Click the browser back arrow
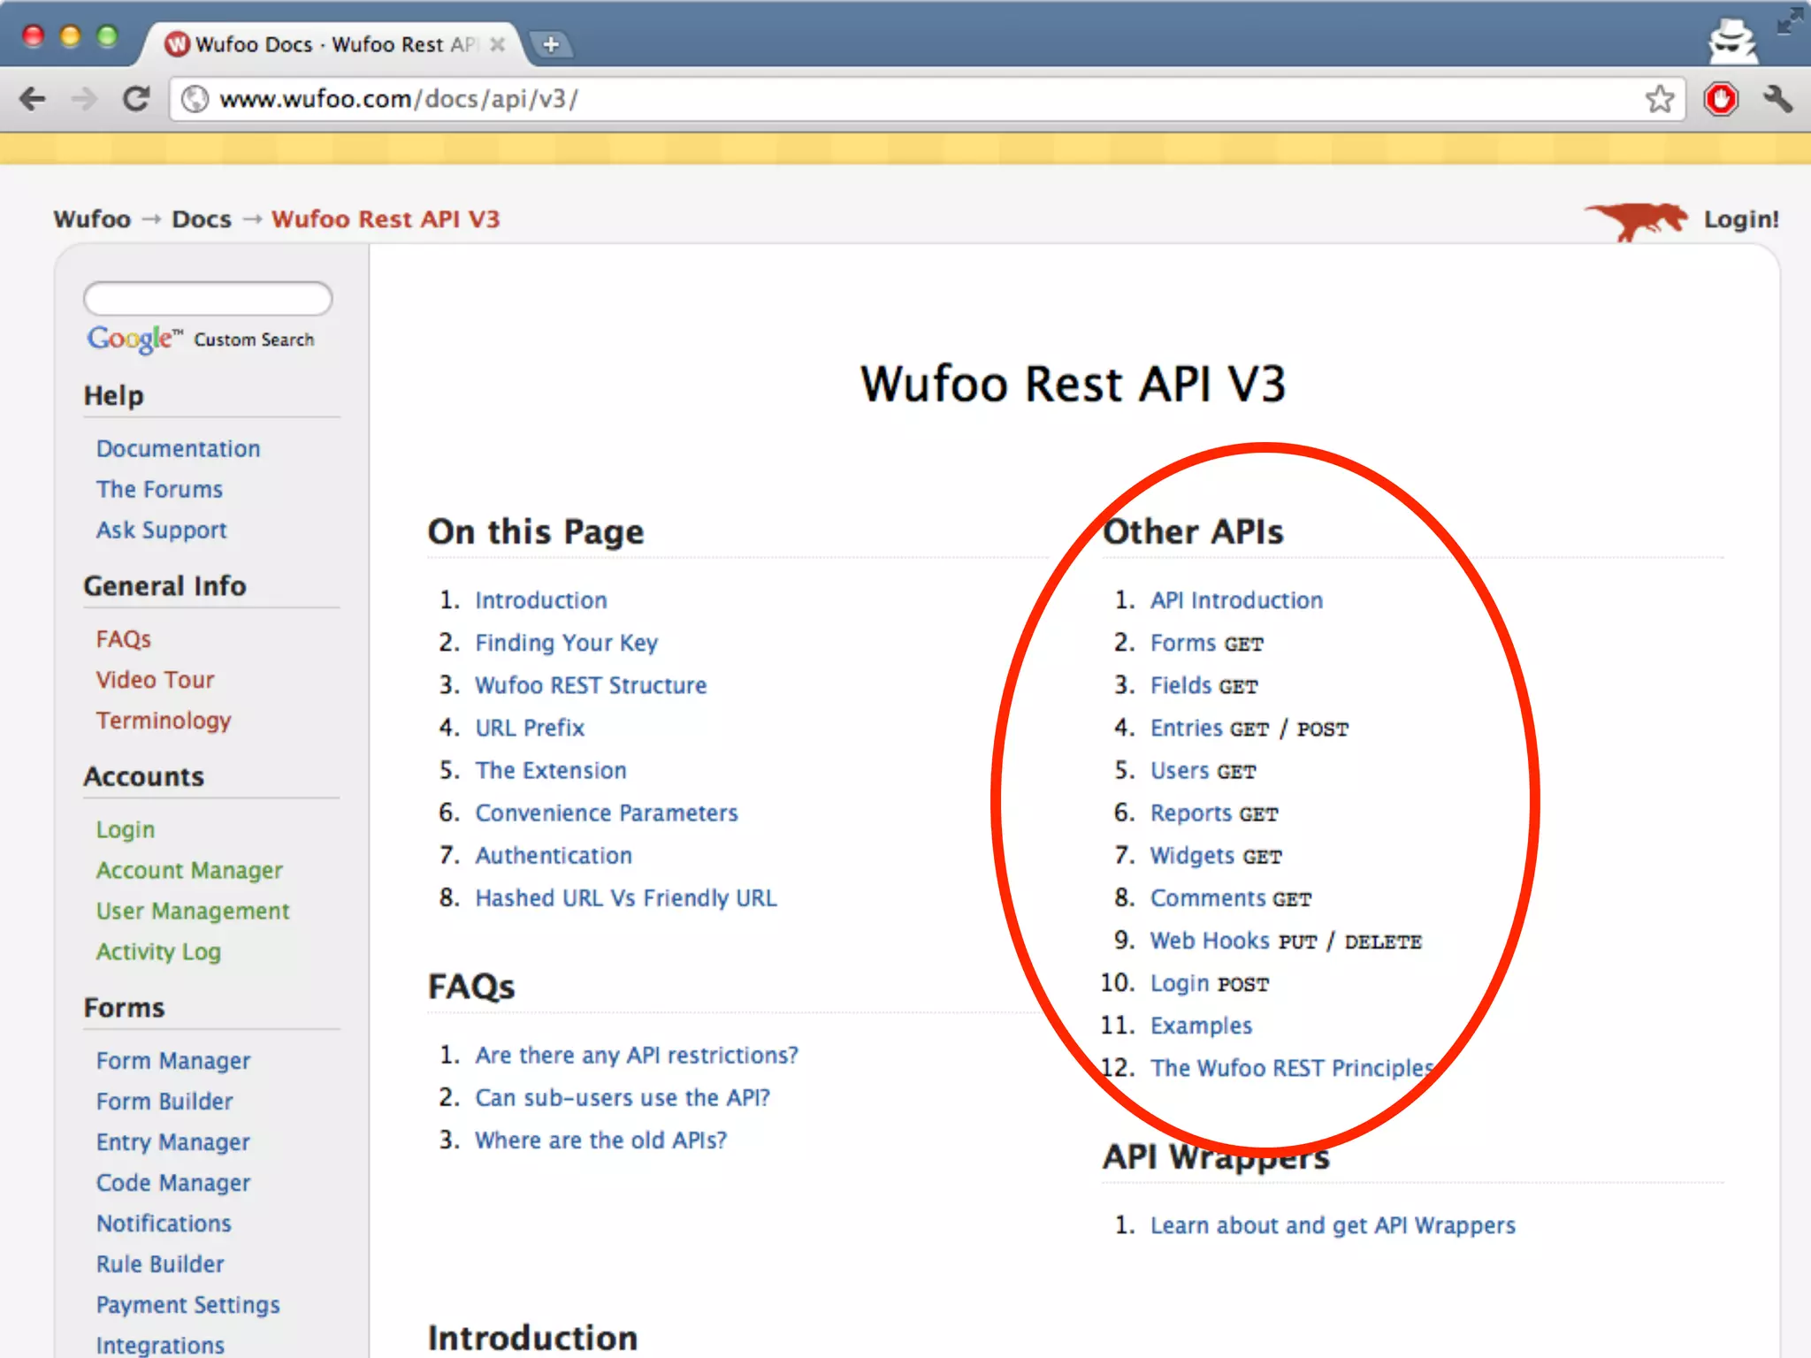The width and height of the screenshot is (1811, 1358). [33, 98]
